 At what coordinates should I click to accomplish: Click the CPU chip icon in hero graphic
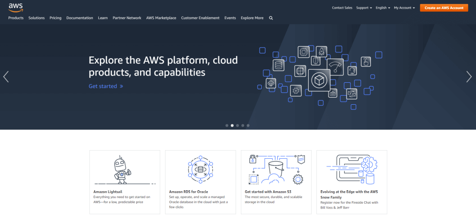pos(303,52)
